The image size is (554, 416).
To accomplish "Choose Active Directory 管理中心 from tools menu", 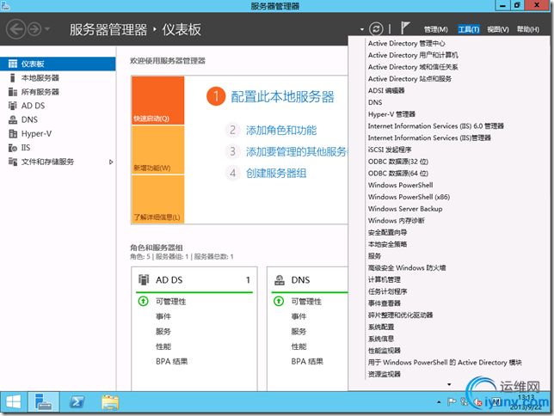I will point(406,44).
